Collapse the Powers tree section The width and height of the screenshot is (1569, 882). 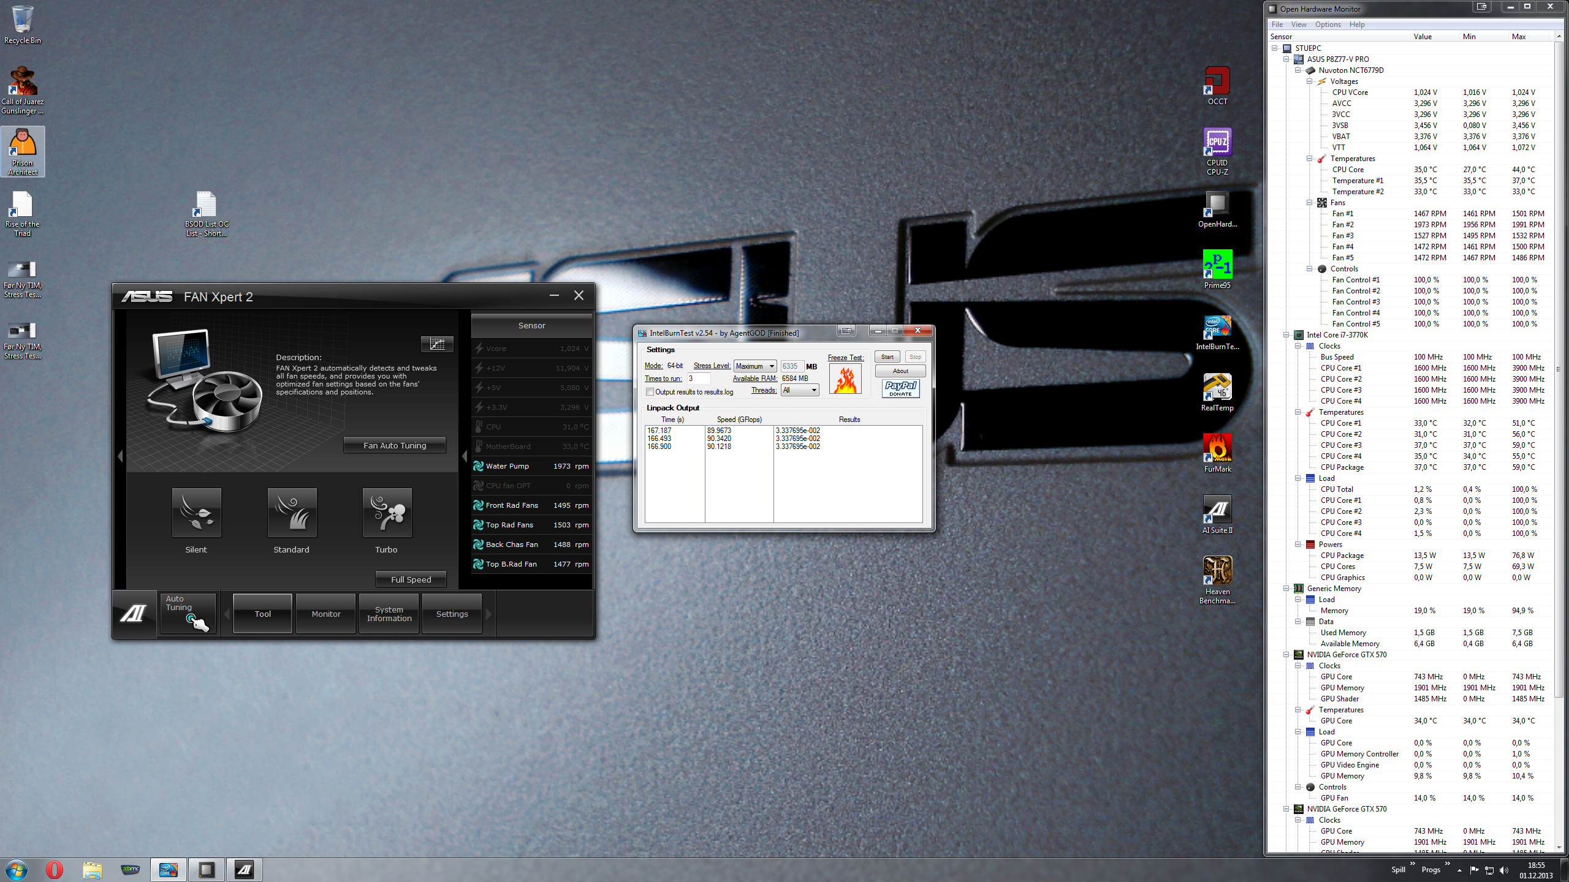pyautogui.click(x=1297, y=544)
